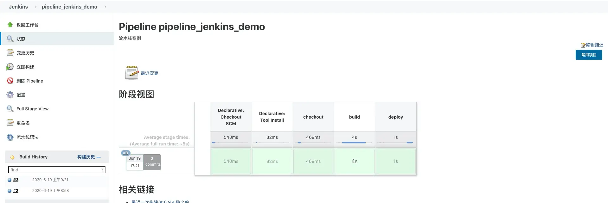Click the build stage average time bar
Screen dimensions: 608x203
coord(355,143)
